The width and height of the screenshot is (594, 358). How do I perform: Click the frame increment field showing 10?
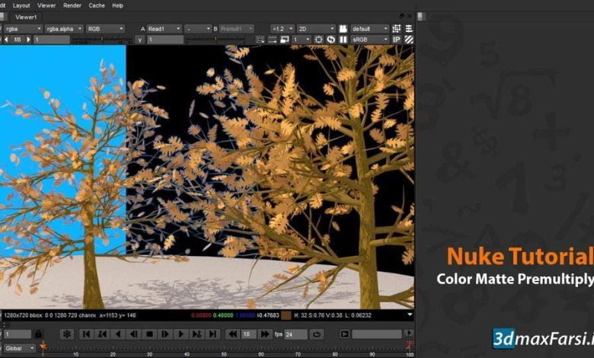pos(248,334)
